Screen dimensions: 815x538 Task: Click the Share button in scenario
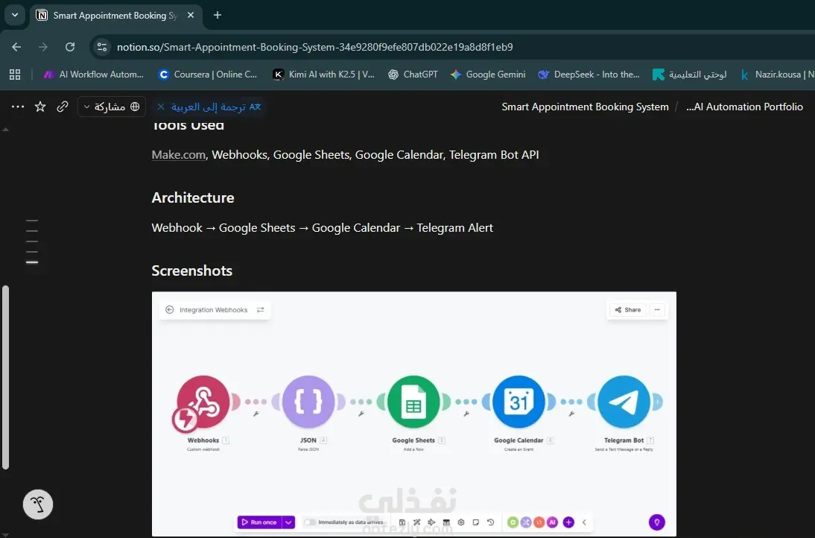[x=628, y=310]
